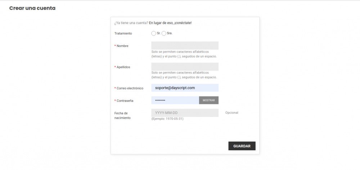Click the YYYY-MM-DD birth date field

click(185, 113)
